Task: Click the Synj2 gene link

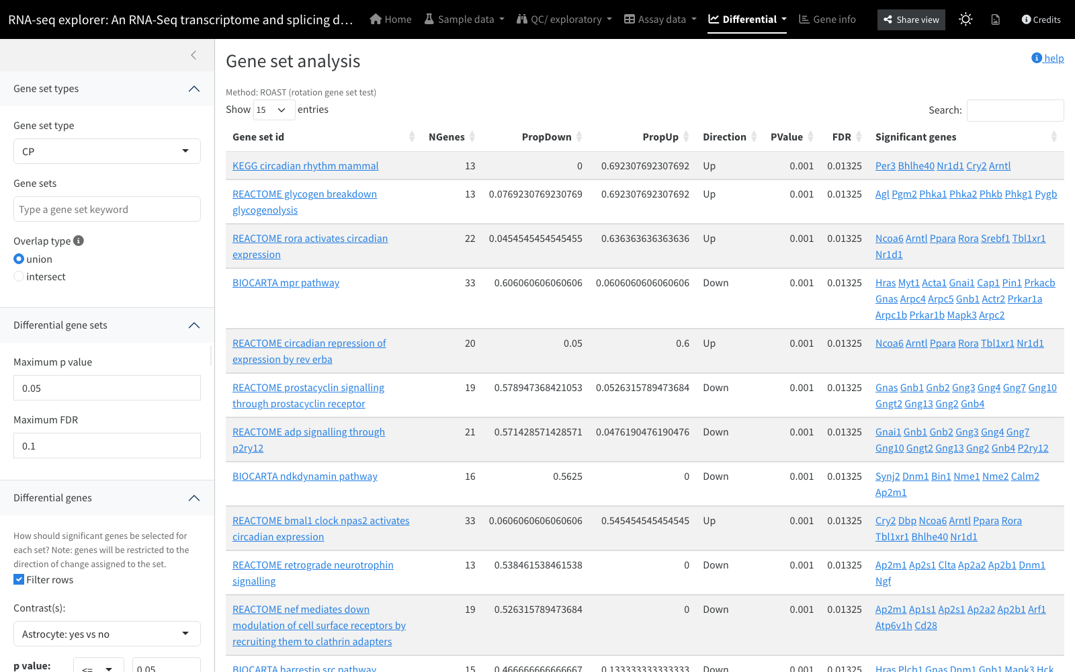Action: (x=887, y=476)
